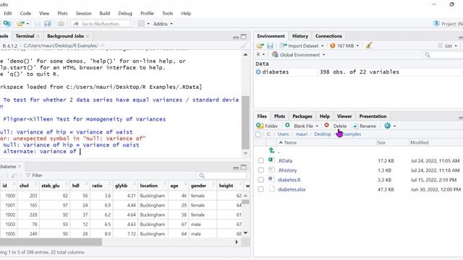Switch to the Terminal tab
The width and height of the screenshot is (463, 260).
[25, 36]
